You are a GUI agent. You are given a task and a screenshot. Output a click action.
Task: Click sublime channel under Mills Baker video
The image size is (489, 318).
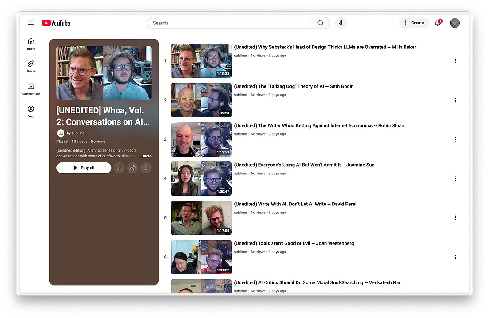tap(240, 56)
